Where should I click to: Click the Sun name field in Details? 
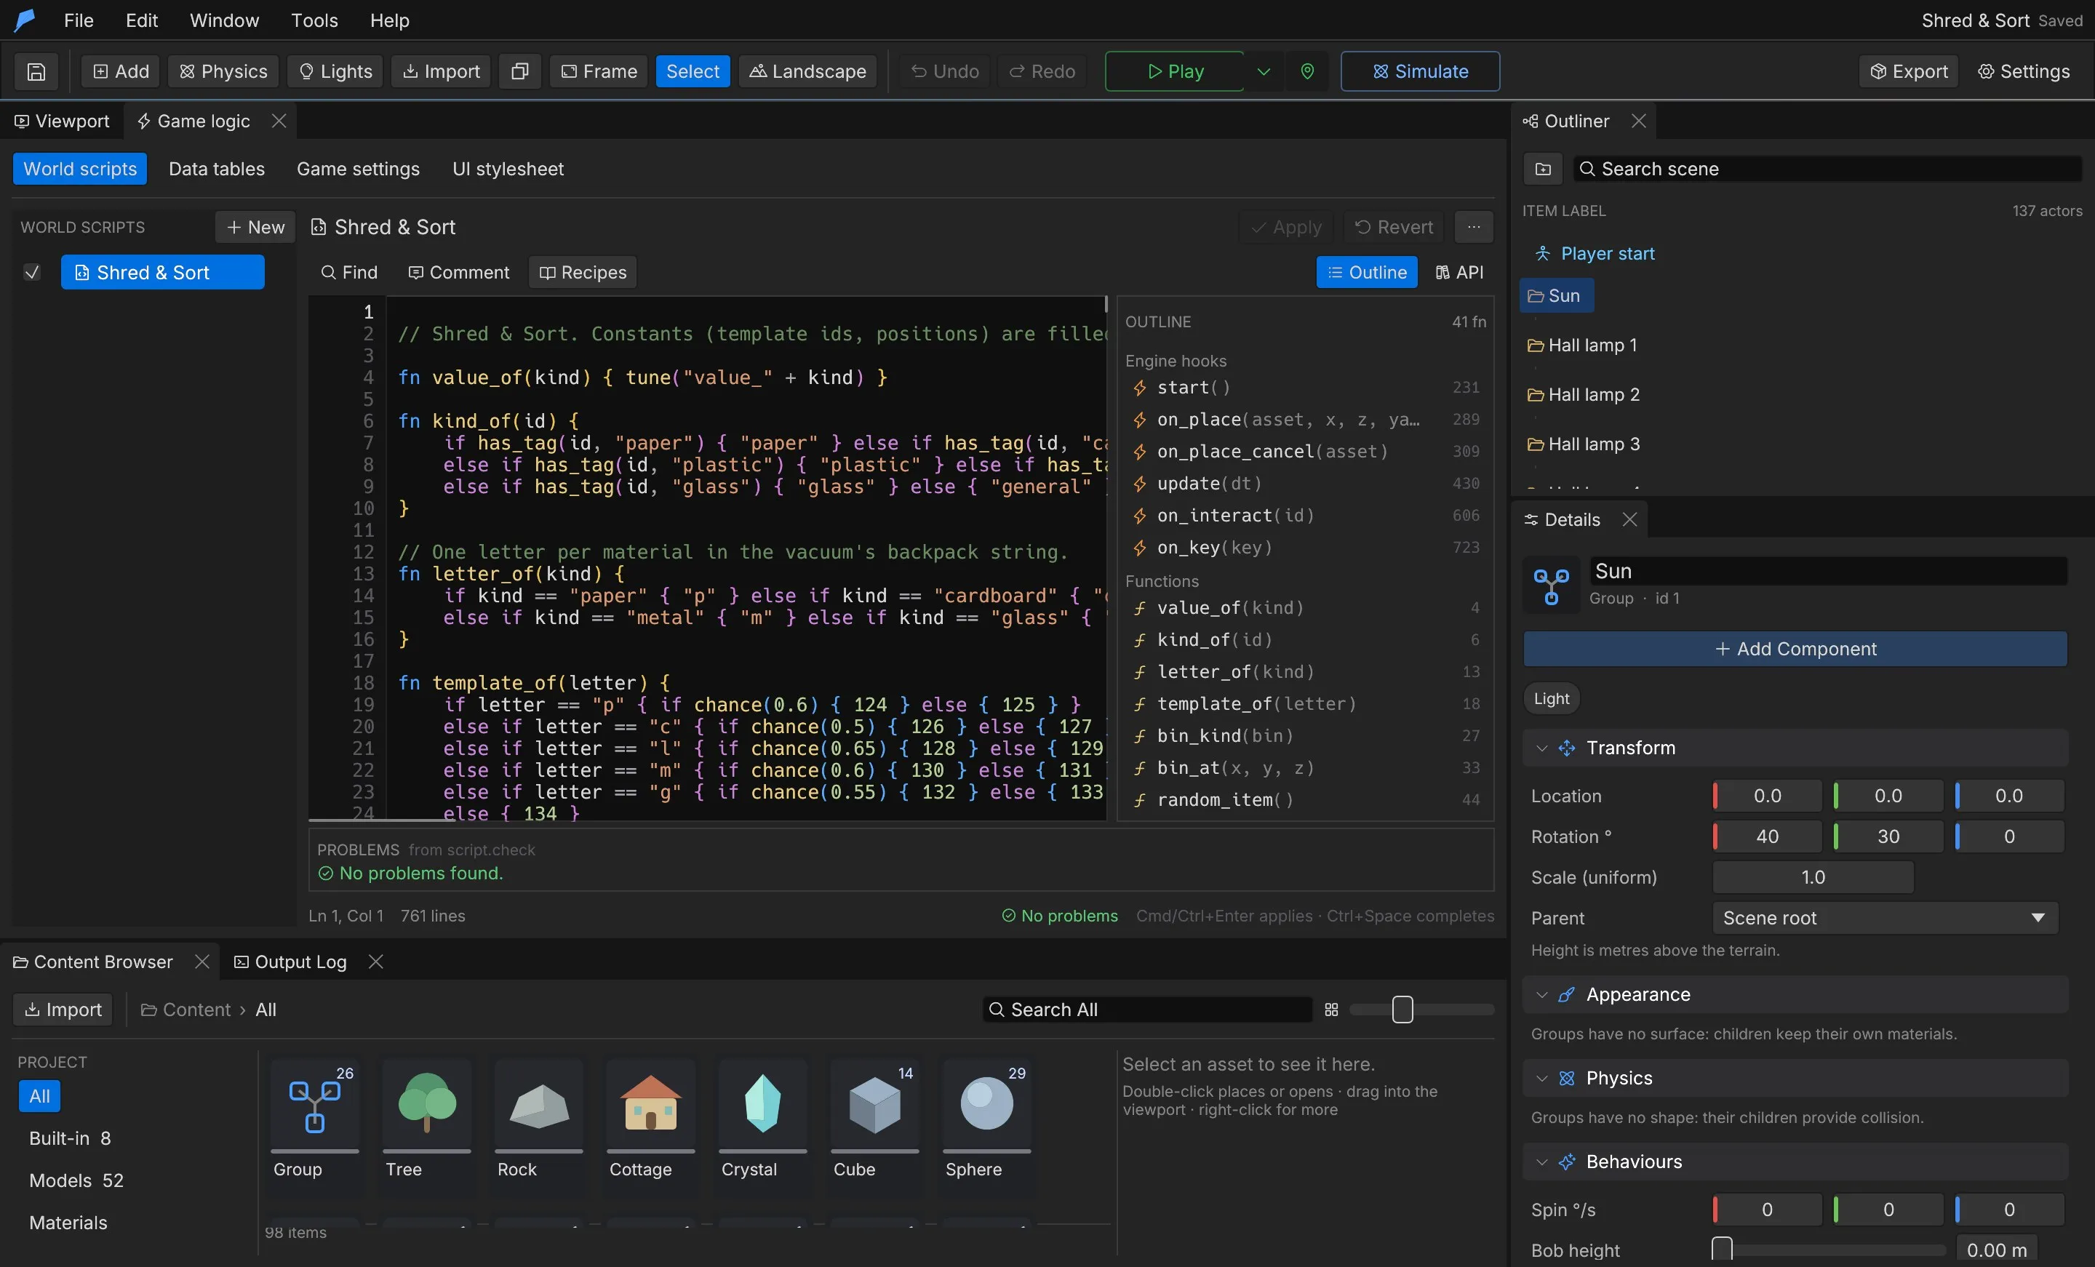(x=1828, y=570)
